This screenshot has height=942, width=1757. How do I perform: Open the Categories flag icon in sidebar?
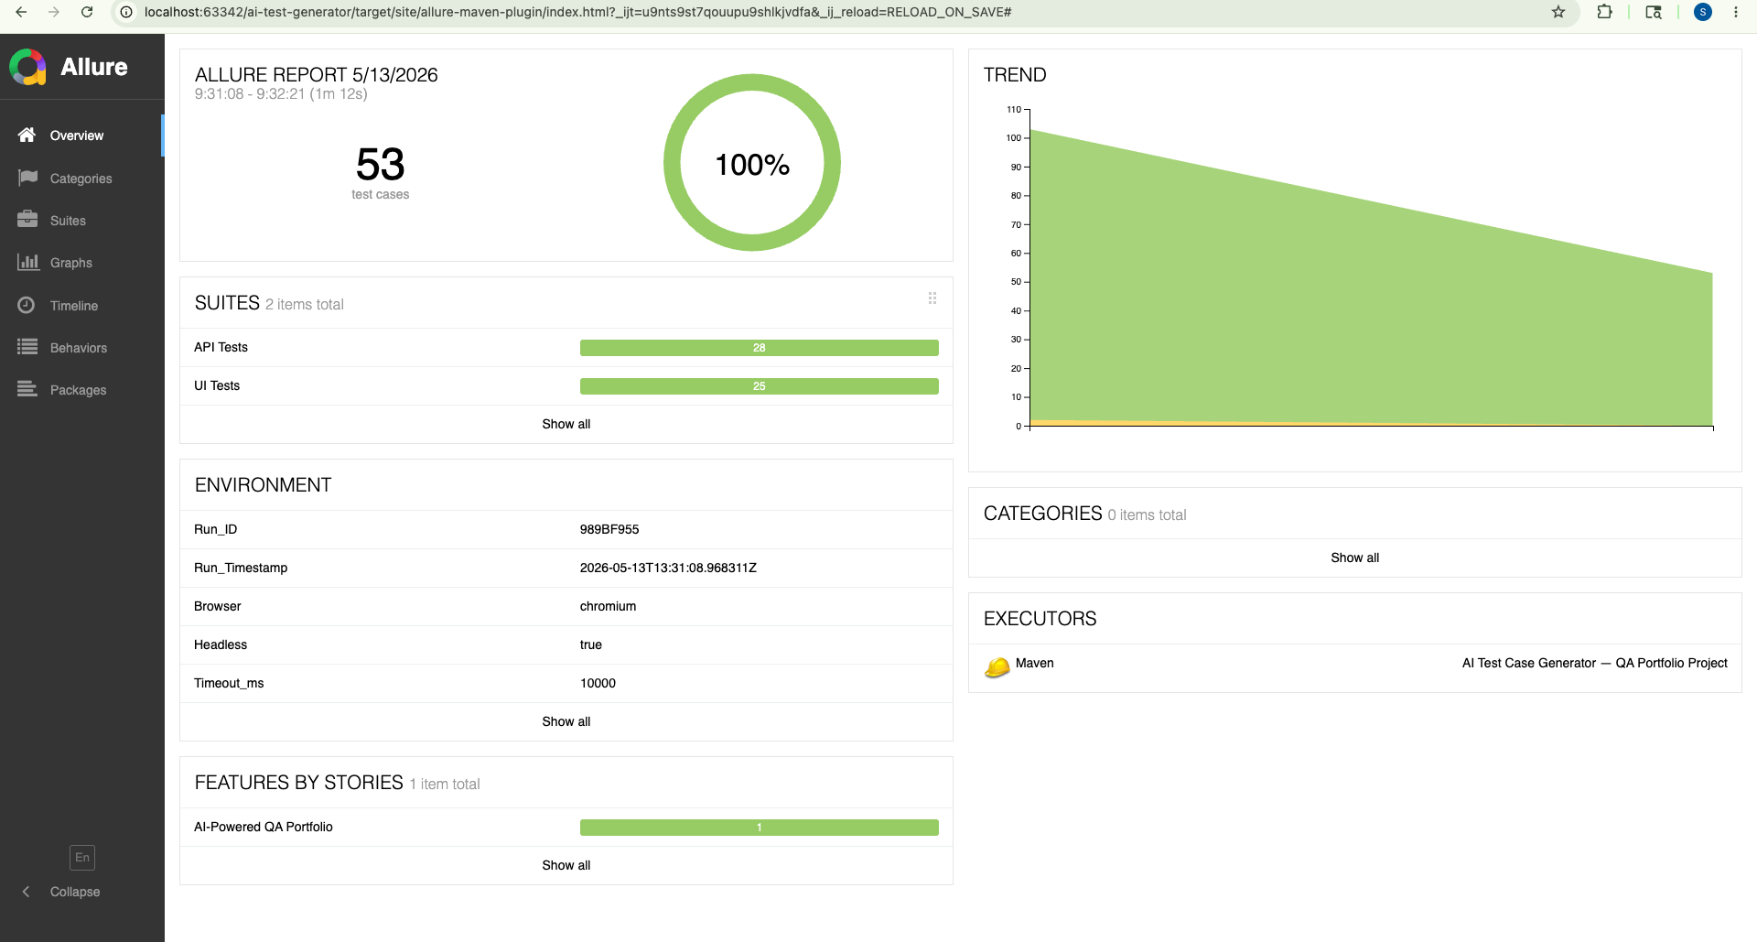27,178
